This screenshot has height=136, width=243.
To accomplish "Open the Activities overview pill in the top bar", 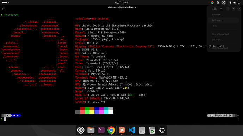I will [x=6, y=2].
